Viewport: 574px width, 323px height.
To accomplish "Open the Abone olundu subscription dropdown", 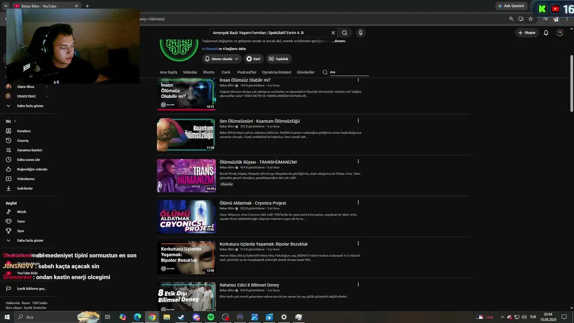I will 222,59.
